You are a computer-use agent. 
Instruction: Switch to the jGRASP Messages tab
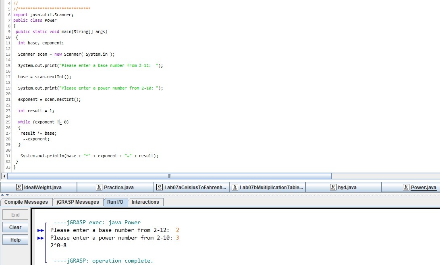pyautogui.click(x=78, y=202)
